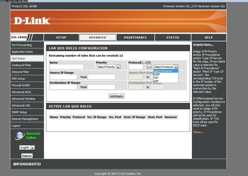Image resolution: width=248 pixels, height=176 pixels.
Task: Click the Copyright 2007 D-Link footer text
Action: pyautogui.click(x=118, y=174)
